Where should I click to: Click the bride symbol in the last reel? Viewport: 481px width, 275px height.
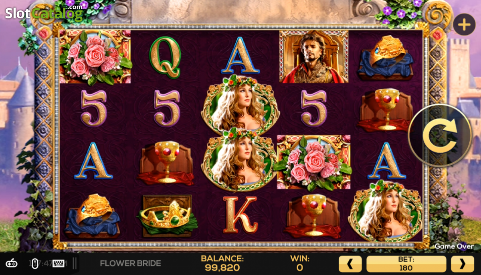coord(385,211)
